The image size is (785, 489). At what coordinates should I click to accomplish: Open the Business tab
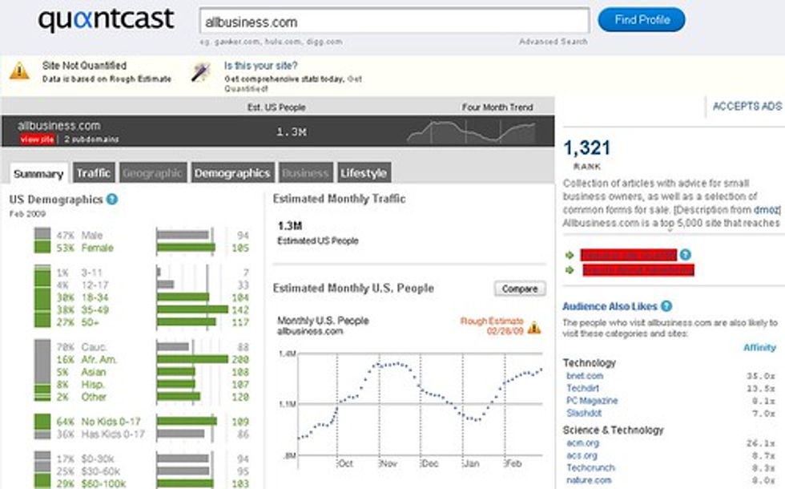[x=307, y=172]
